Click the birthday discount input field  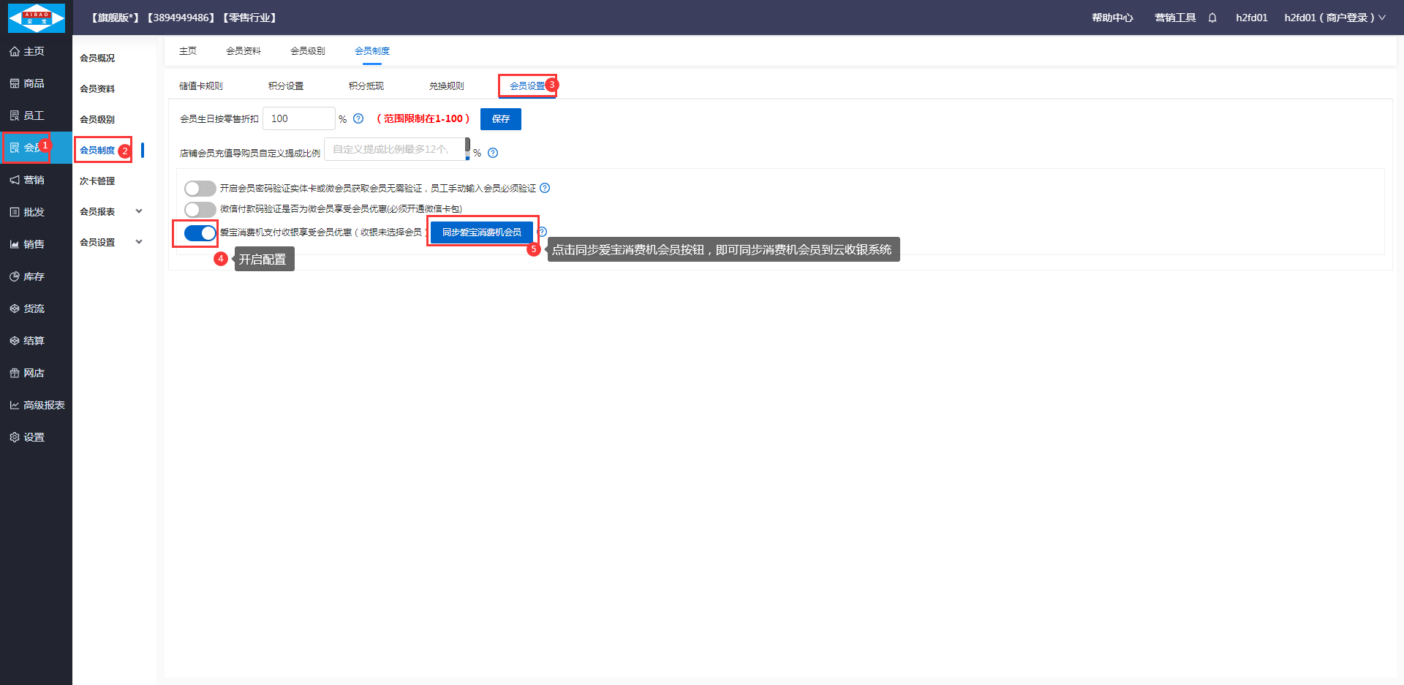point(299,118)
